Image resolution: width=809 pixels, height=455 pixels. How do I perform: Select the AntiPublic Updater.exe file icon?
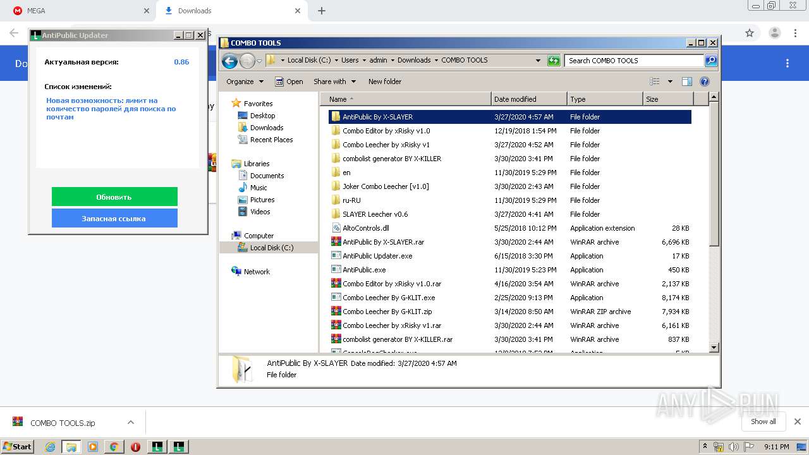coord(336,256)
